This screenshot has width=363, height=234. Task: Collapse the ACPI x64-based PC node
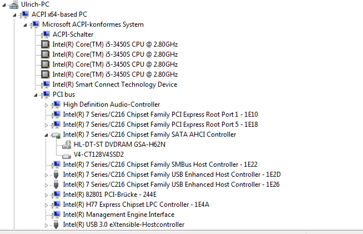14,15
